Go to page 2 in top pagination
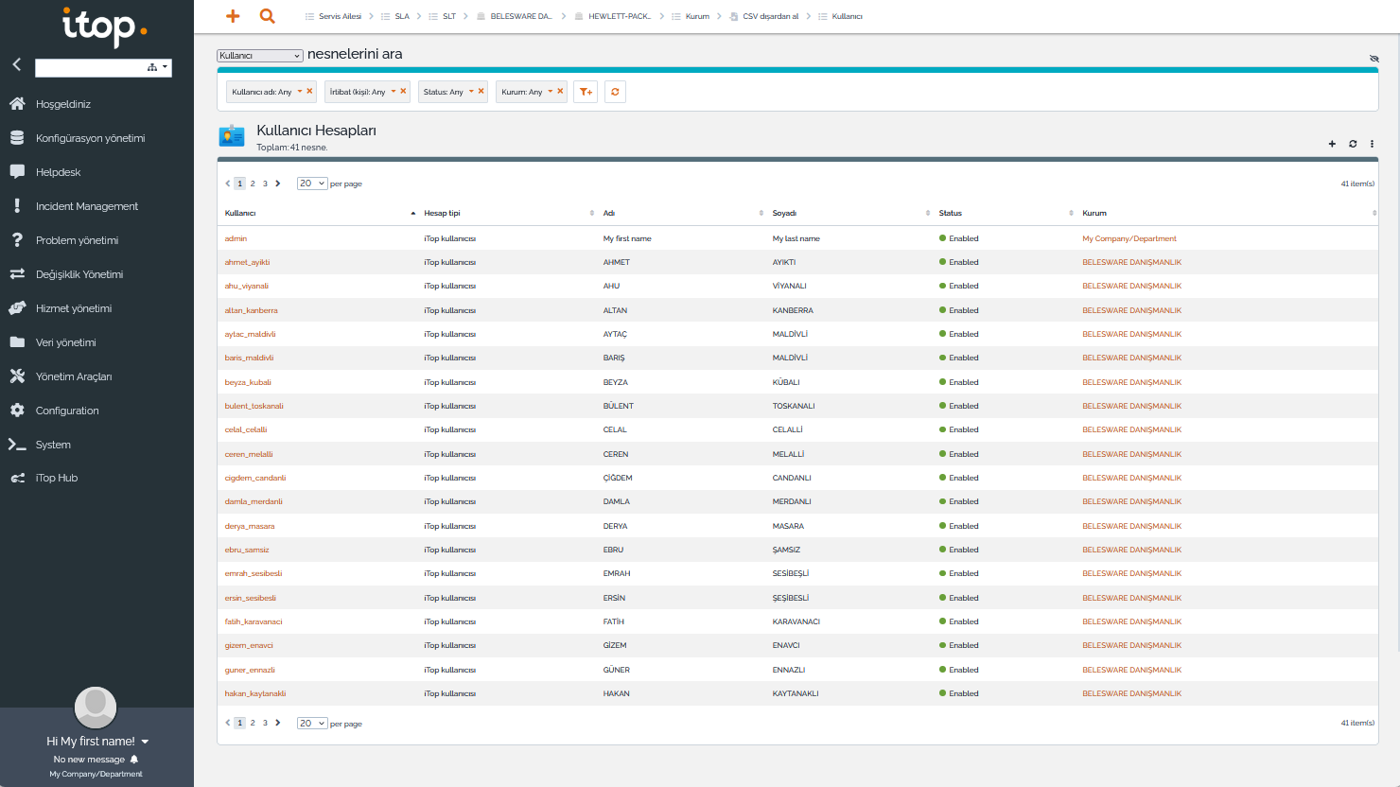The image size is (1400, 787). [x=253, y=184]
